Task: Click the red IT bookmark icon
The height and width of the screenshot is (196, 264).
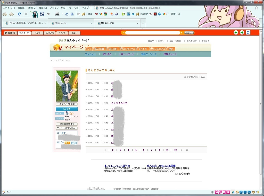Action: [155, 14]
